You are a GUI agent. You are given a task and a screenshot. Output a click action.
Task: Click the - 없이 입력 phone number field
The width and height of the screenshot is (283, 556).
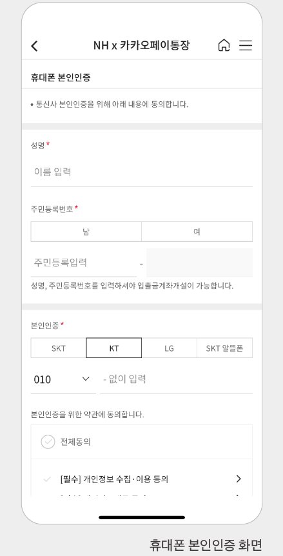coord(176,379)
